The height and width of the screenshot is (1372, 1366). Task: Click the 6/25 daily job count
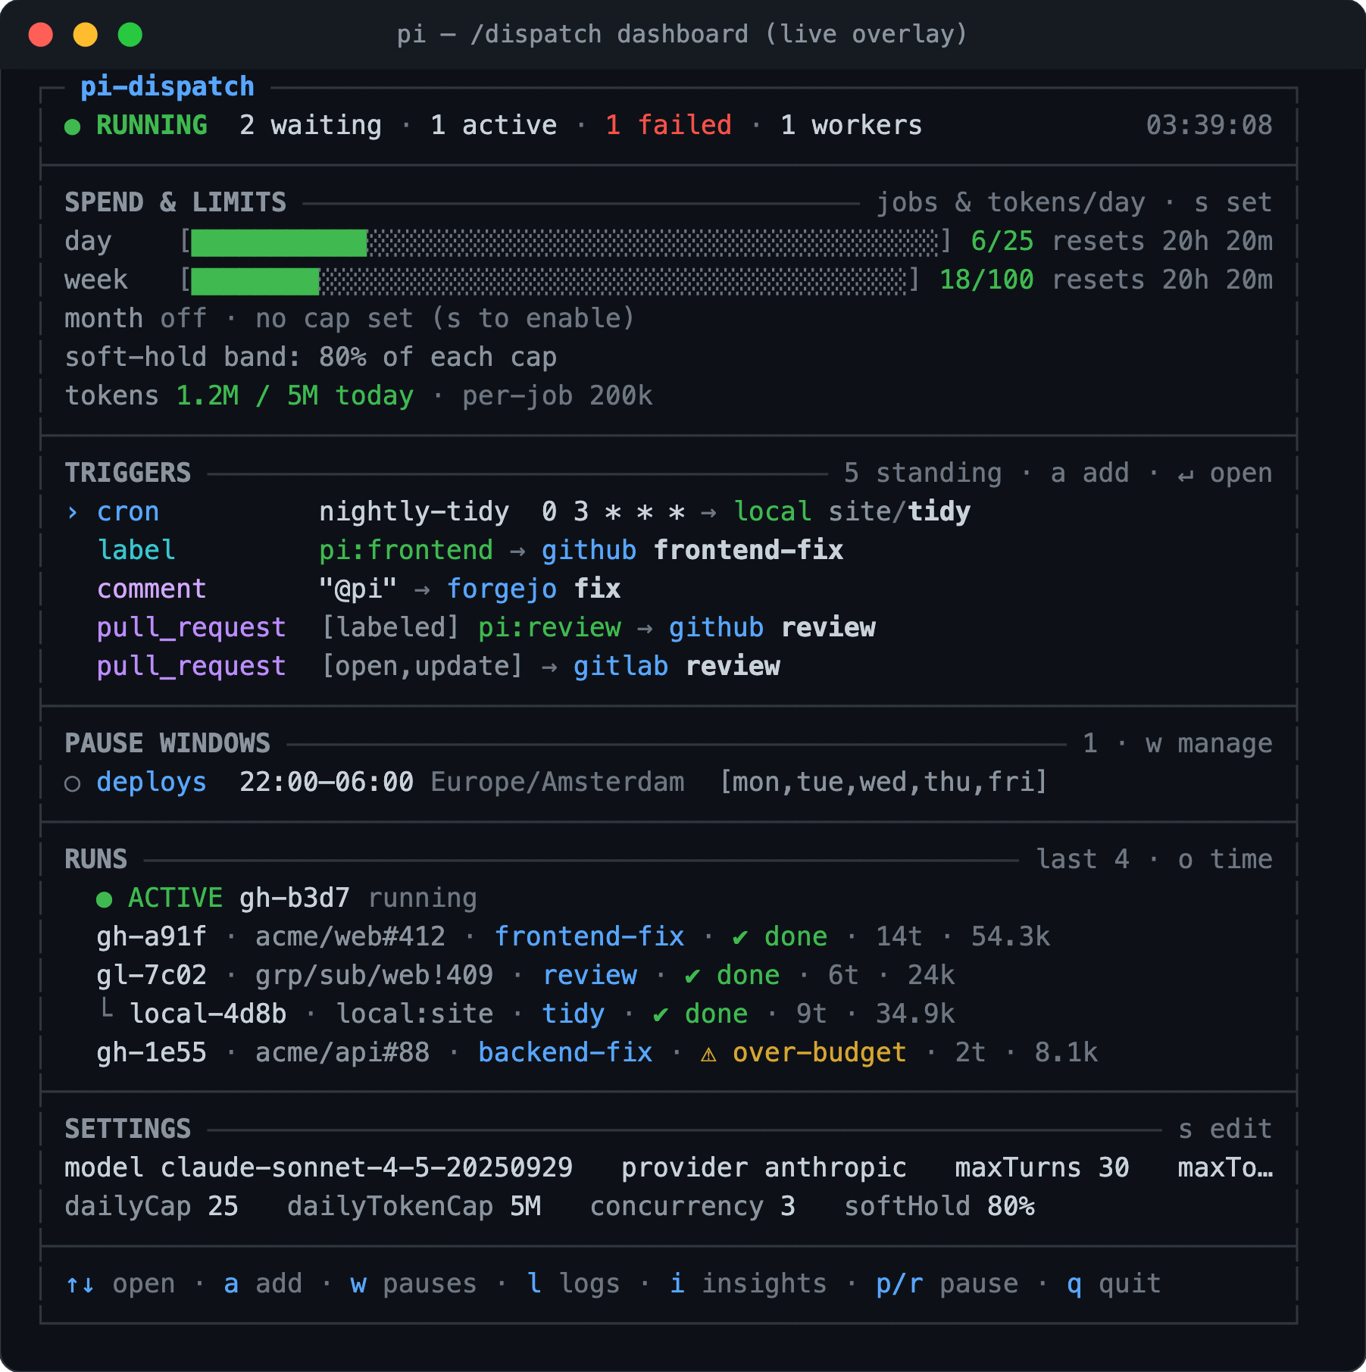pos(1002,241)
